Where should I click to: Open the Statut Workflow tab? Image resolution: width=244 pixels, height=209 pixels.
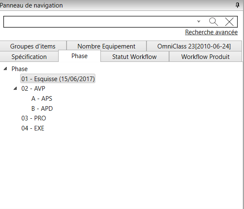tap(135, 57)
